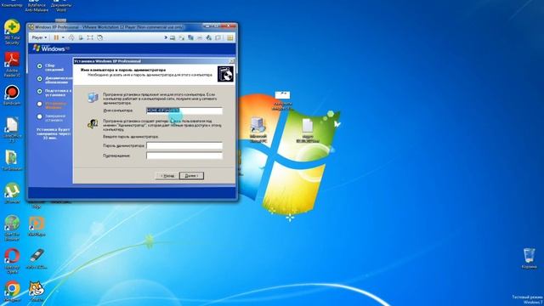Screen dimensions: 544x306
Task: Open Scratch cat desktop shortcut
Action: [x=37, y=292]
